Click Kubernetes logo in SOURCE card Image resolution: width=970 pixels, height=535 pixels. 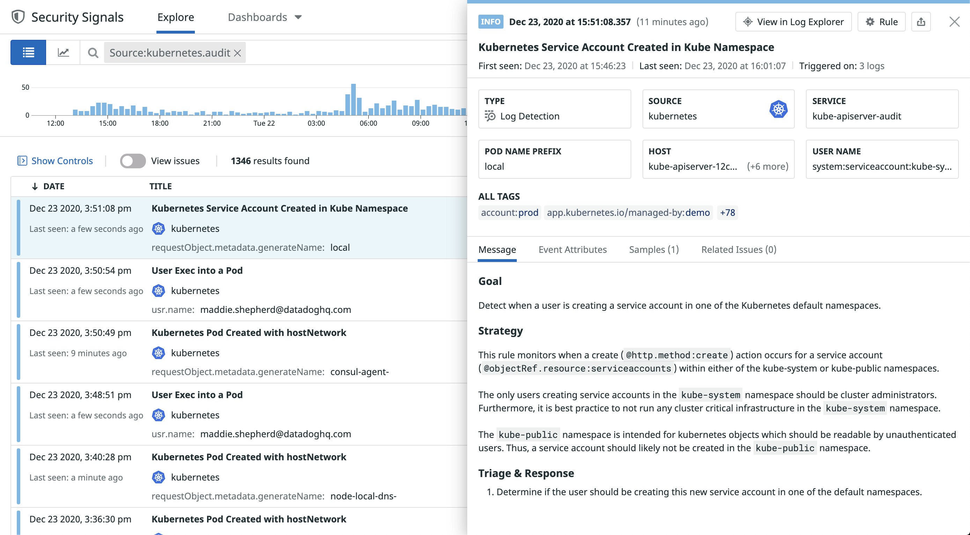pyautogui.click(x=778, y=109)
